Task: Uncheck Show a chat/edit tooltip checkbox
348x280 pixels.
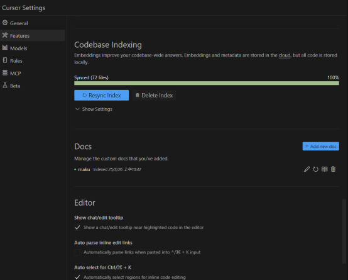Action: [77, 228]
